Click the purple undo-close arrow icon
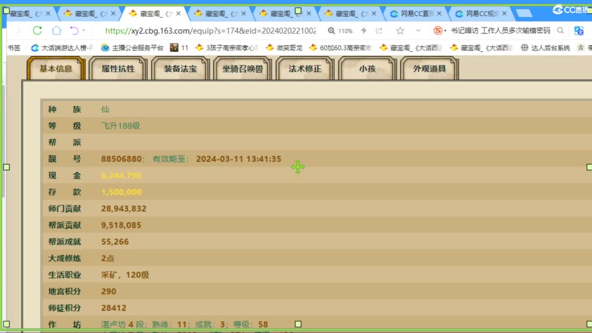 [x=74, y=31]
